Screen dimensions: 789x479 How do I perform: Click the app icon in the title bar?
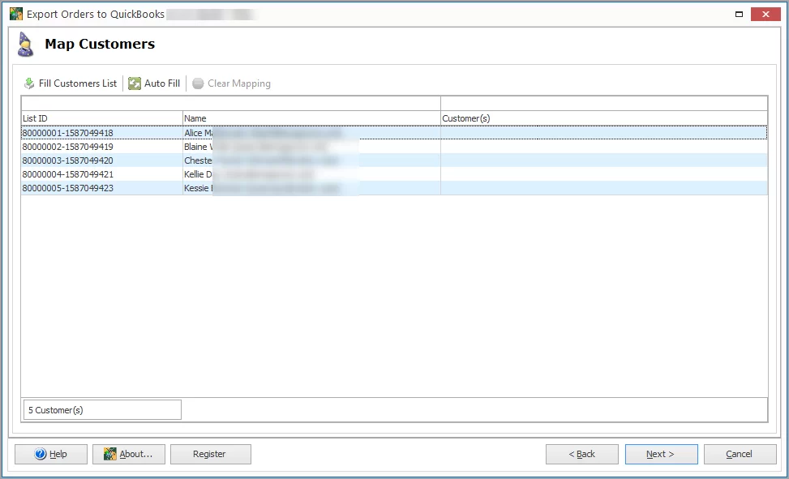15,14
